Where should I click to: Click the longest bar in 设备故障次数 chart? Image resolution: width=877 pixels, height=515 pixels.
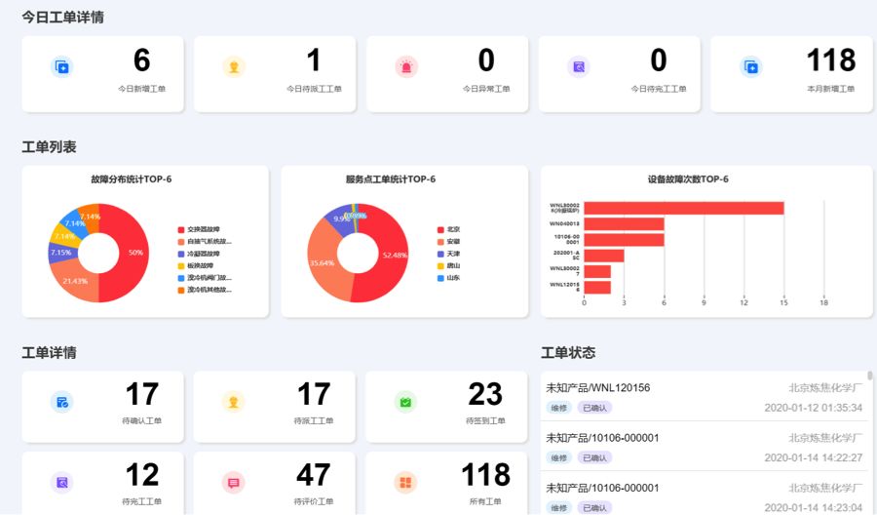[x=683, y=208]
